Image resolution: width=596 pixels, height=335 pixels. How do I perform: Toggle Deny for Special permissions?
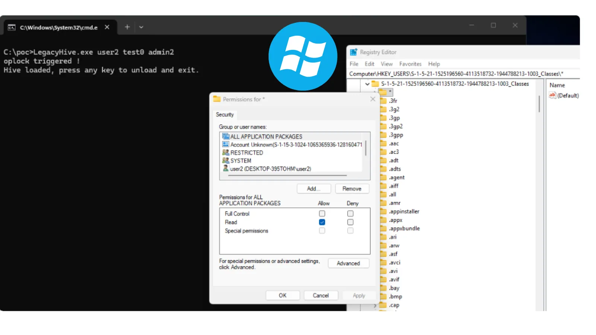351,231
